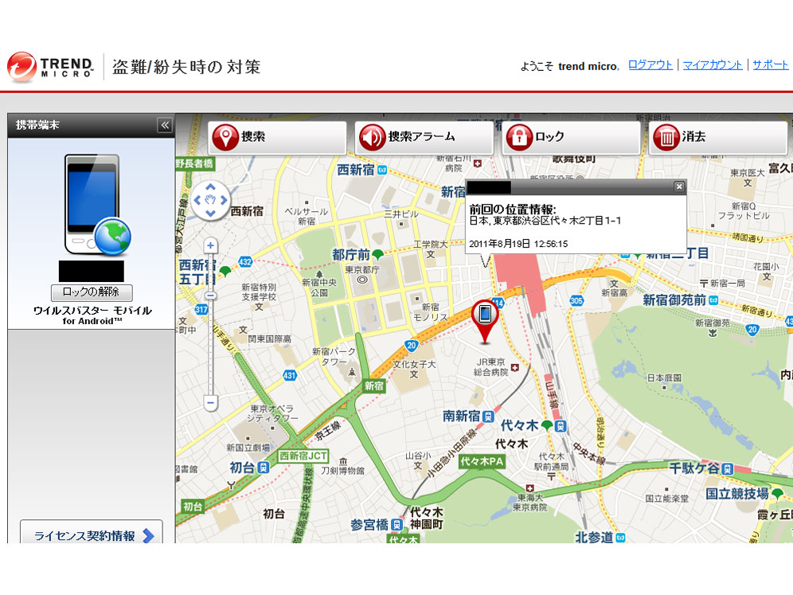Image resolution: width=793 pixels, height=595 pixels.
Task: Click the 日本庭園 map label
Action: click(x=664, y=378)
